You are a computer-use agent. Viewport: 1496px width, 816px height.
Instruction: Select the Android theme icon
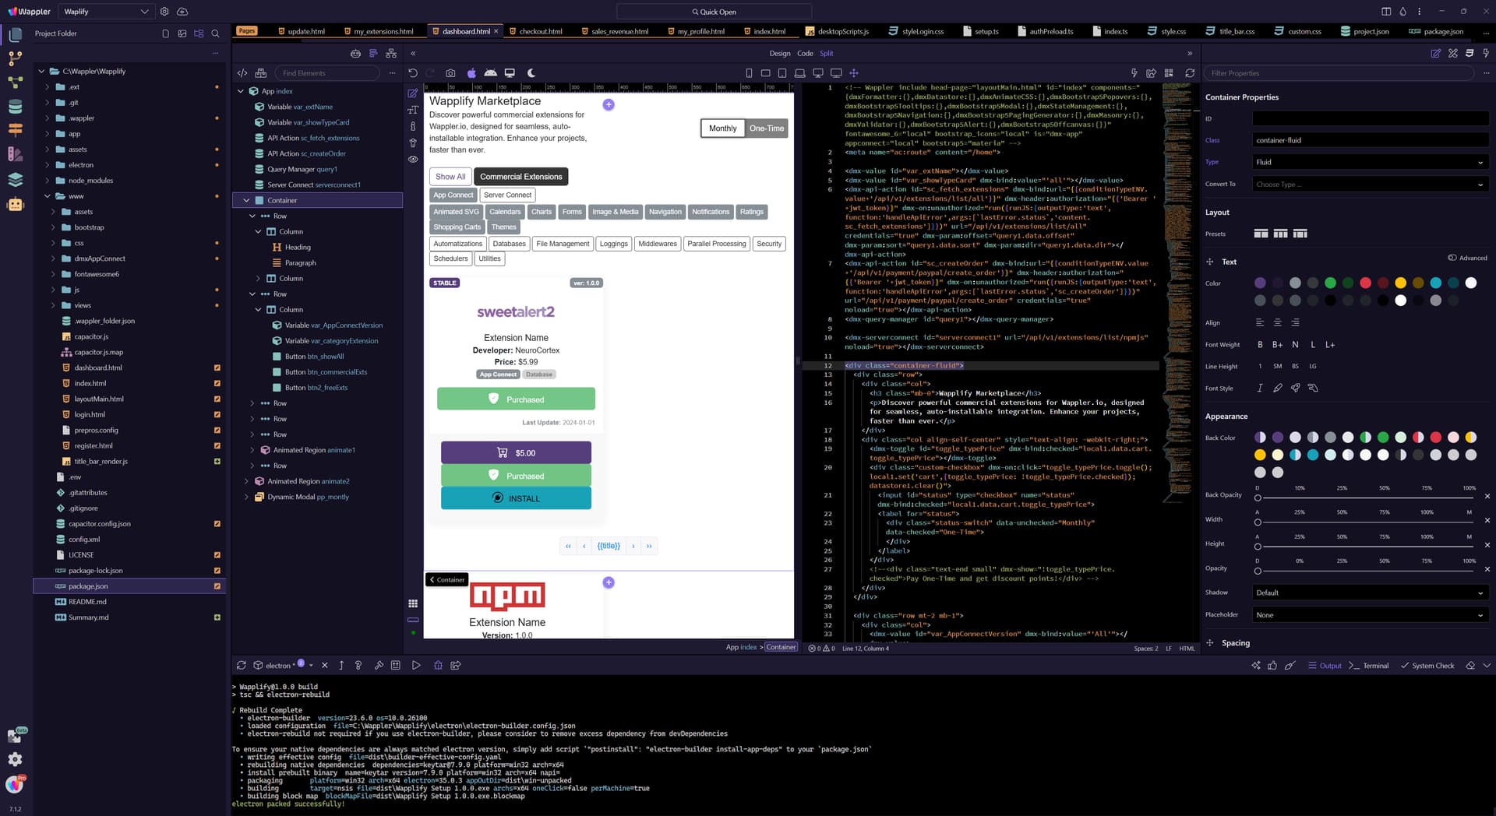pos(490,73)
